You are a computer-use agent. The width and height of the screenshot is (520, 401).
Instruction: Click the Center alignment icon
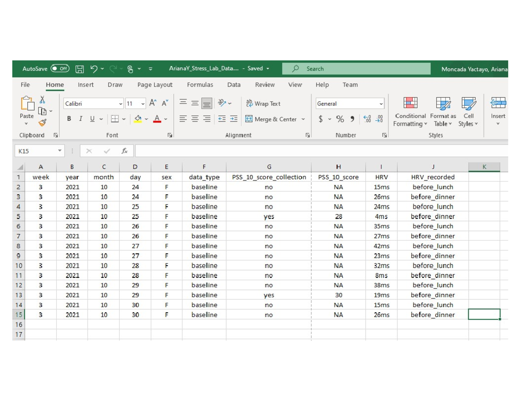coord(195,119)
